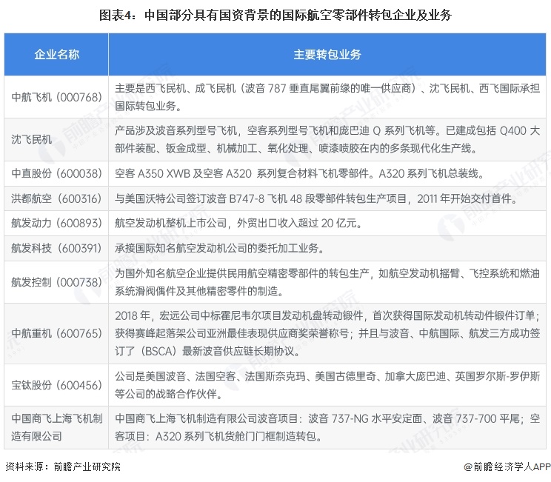Click the description starting '为国外知名航空企业提供民用航空精密零部件'
This screenshot has width=551, height=482.
pos(327,282)
